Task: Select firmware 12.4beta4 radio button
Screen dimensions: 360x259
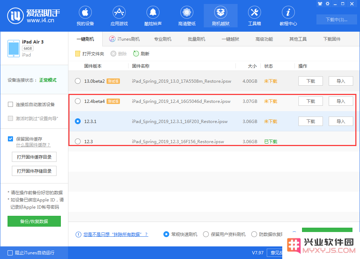Action: tap(78, 101)
